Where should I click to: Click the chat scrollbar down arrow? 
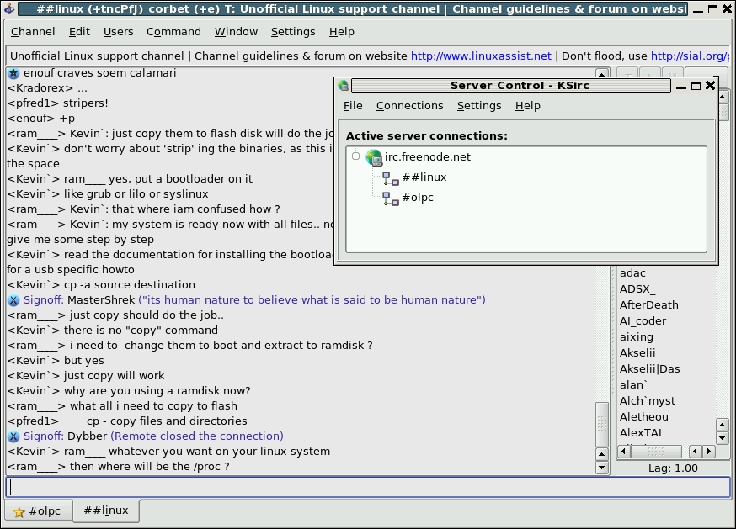602,468
